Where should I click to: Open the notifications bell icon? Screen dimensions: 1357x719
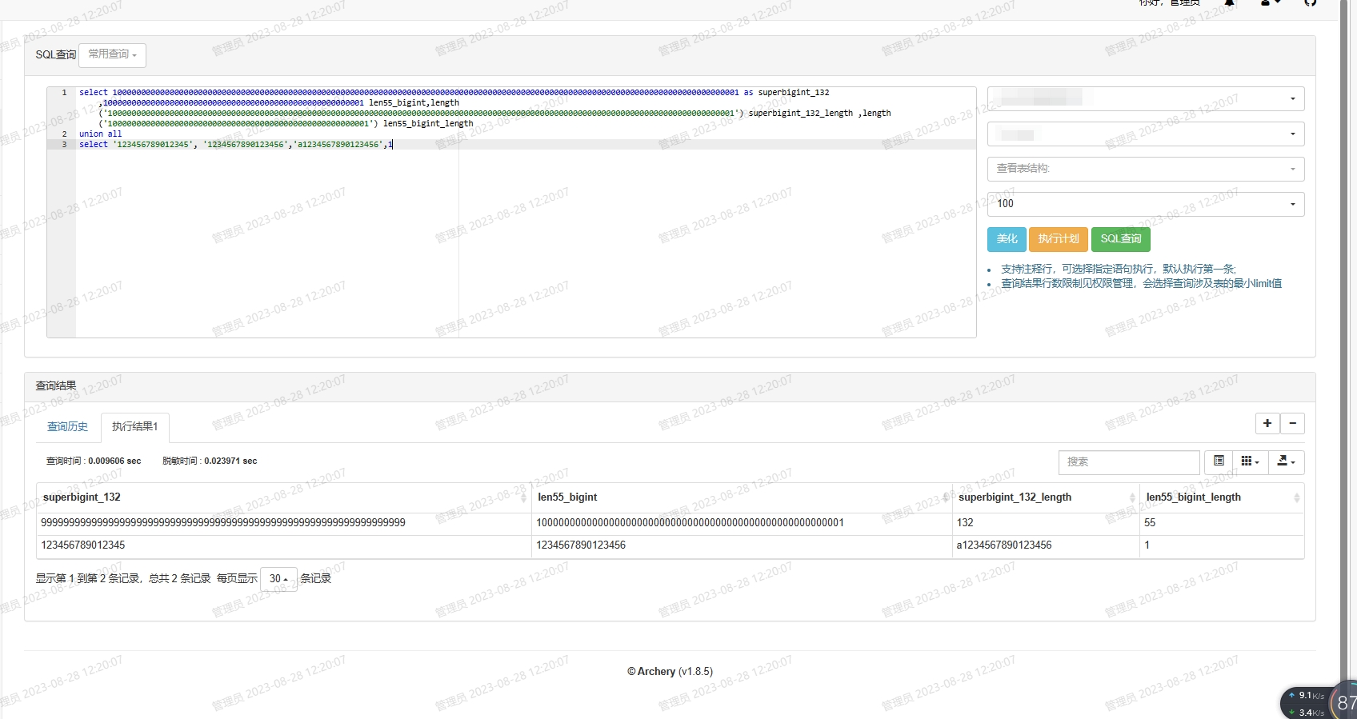1229,3
